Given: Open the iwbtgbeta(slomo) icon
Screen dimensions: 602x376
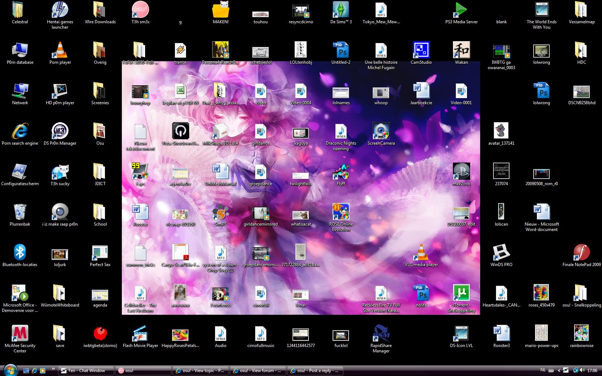Looking at the screenshot, I should point(100,337).
